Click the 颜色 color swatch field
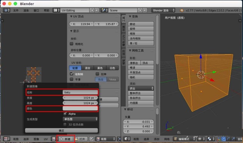Image resolution: width=243 pixels, height=143 pixels. tap(80, 108)
